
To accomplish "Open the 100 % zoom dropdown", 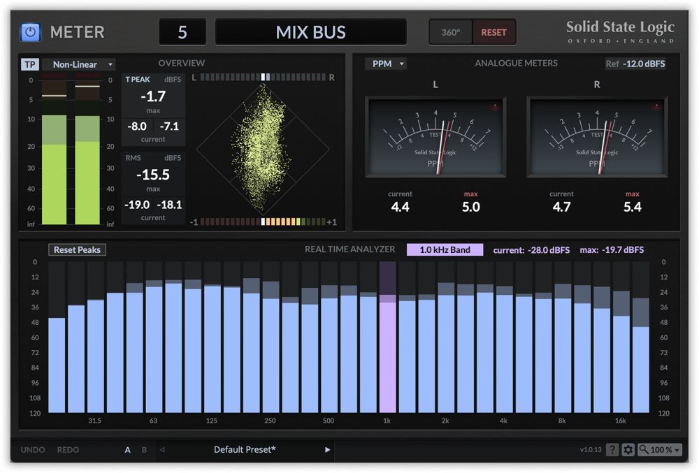I will pos(660,450).
